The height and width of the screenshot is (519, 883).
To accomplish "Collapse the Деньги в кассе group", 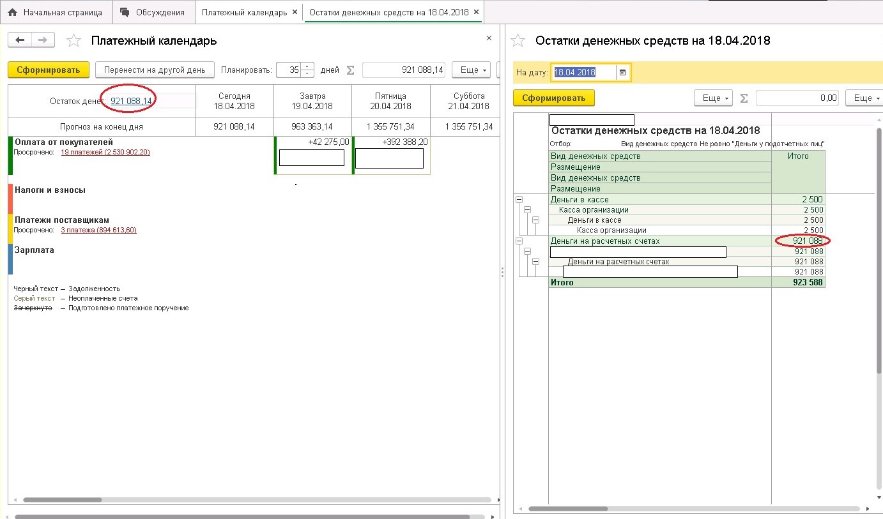I will [519, 200].
